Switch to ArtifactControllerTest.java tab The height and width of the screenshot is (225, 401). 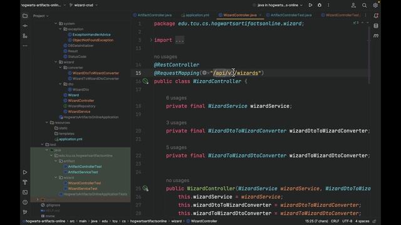(x=289, y=15)
